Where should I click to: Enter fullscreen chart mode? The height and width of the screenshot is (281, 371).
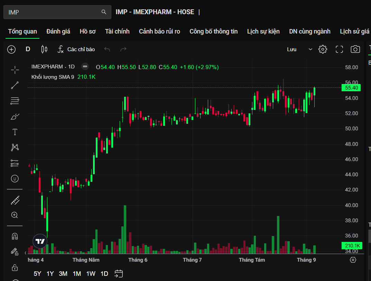pyautogui.click(x=339, y=49)
